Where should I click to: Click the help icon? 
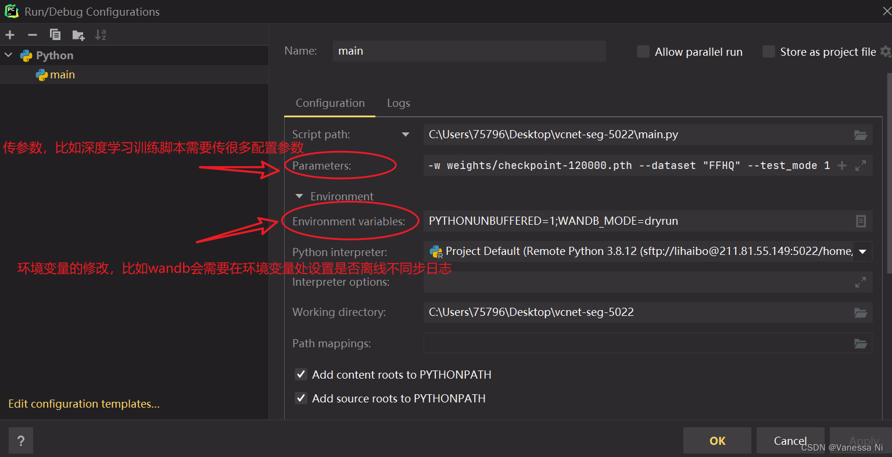coord(20,440)
